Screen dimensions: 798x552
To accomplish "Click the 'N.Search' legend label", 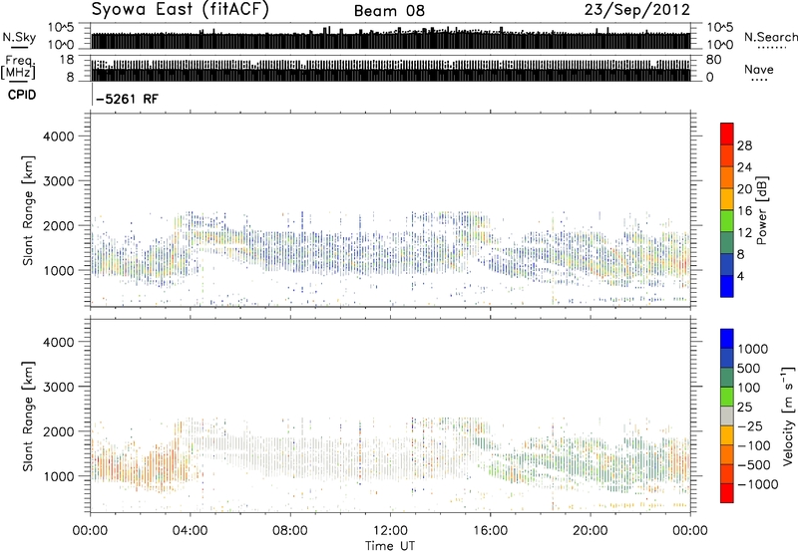I will point(770,37).
